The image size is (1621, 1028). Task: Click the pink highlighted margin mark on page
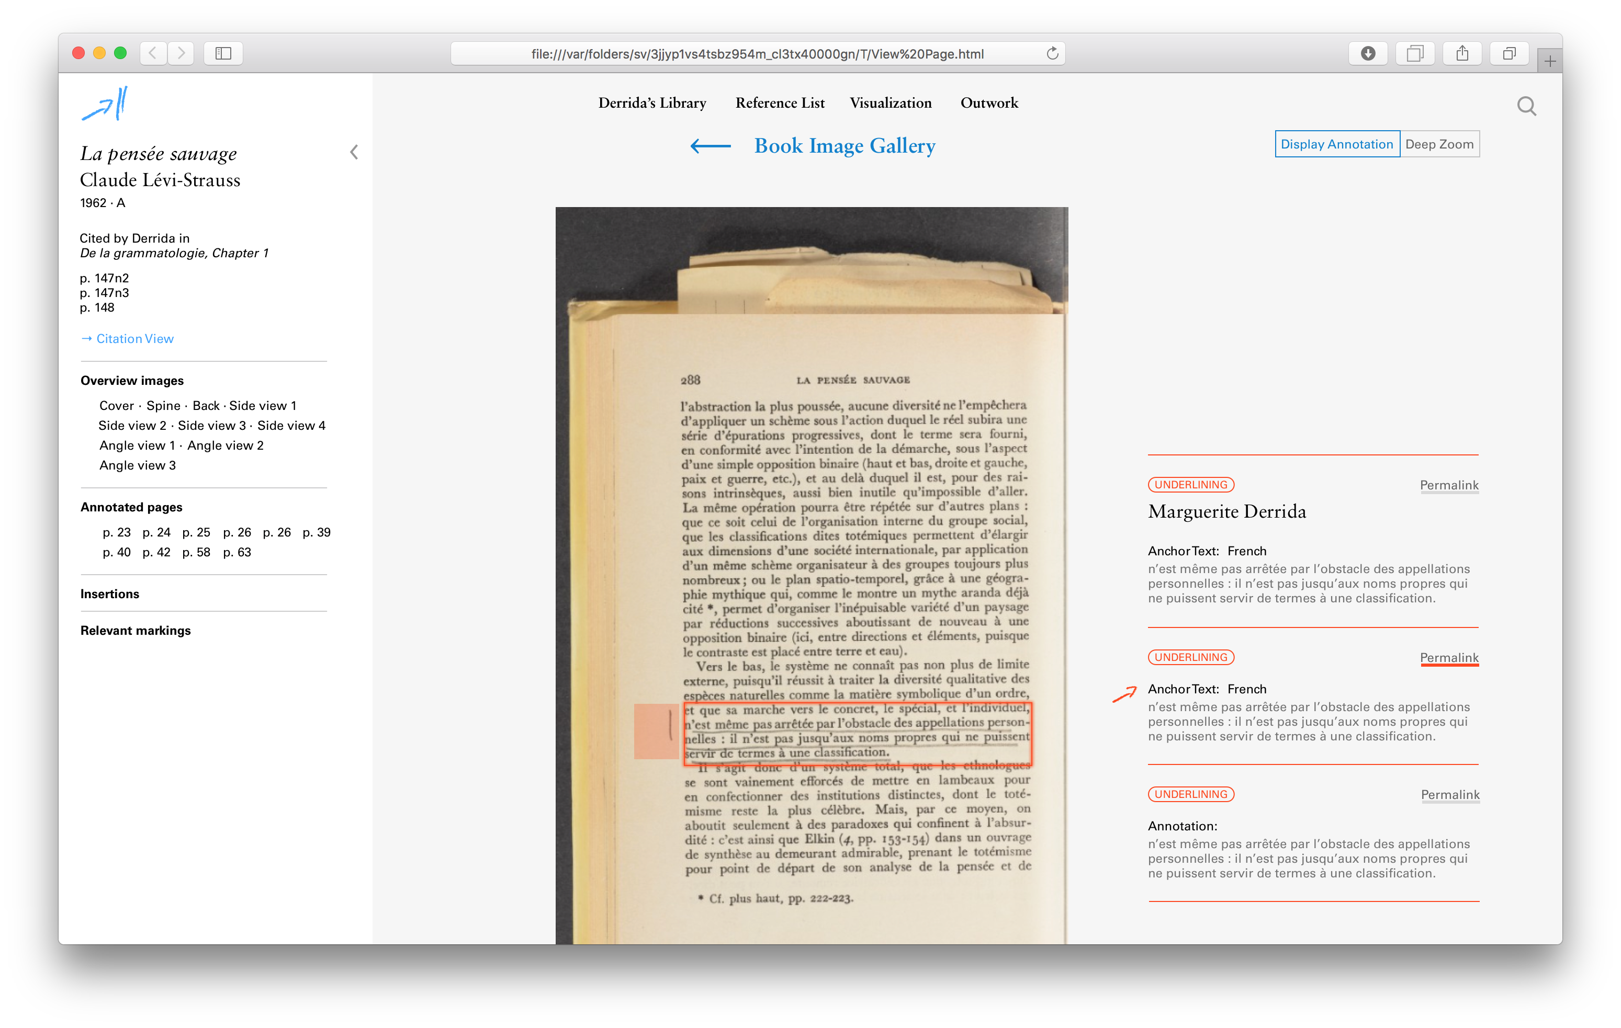656,732
